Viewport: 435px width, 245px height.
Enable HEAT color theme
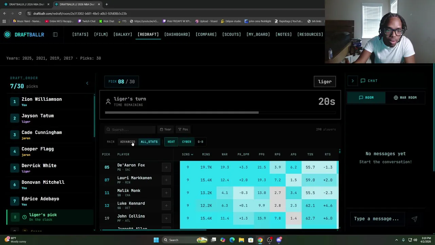click(171, 142)
